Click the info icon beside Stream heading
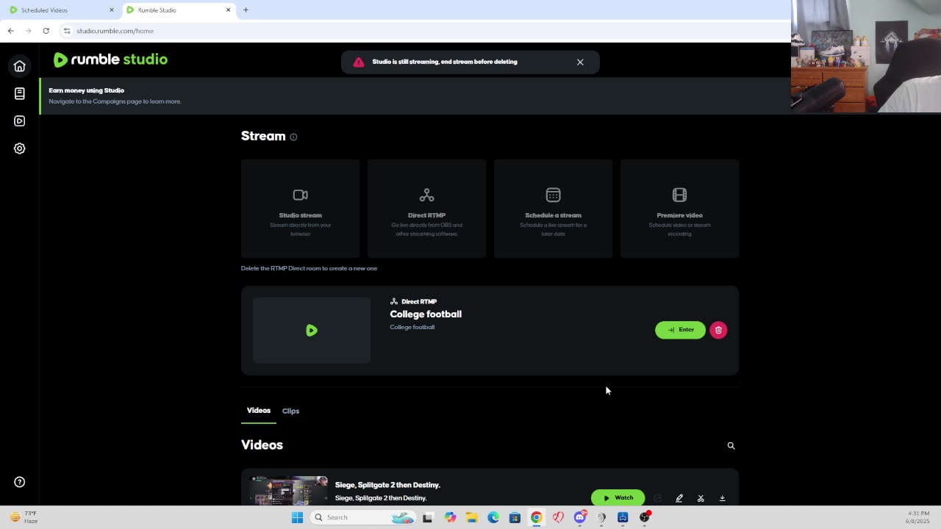 coord(293,137)
